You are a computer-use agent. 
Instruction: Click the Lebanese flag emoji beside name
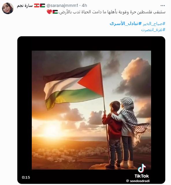pos(37,5)
